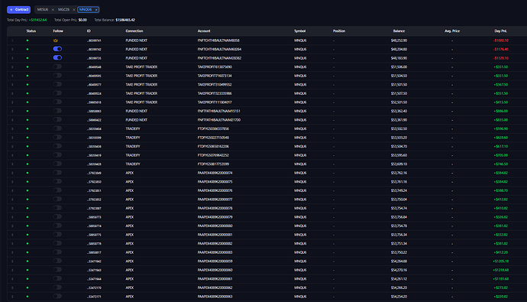Click the +$220.82 Day PnL cell
Viewport: 527px width, 302px height.
click(x=501, y=297)
